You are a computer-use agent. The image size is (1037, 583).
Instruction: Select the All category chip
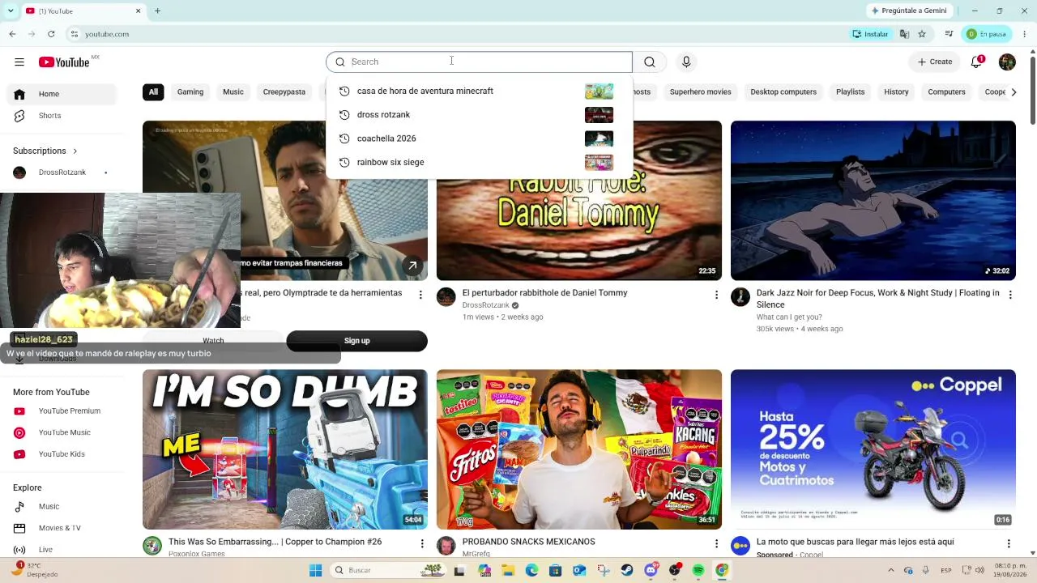[153, 92]
